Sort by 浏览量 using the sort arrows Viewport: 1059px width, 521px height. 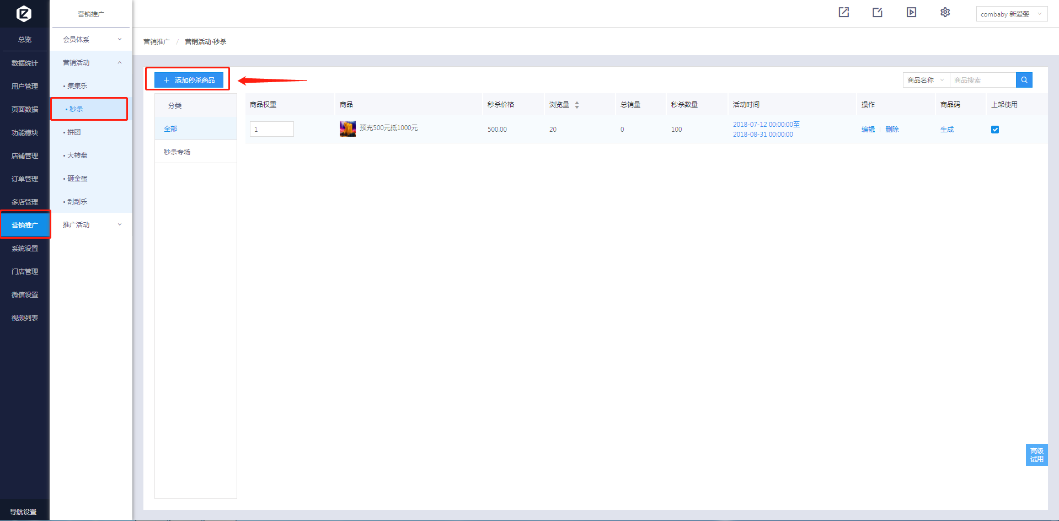(577, 105)
